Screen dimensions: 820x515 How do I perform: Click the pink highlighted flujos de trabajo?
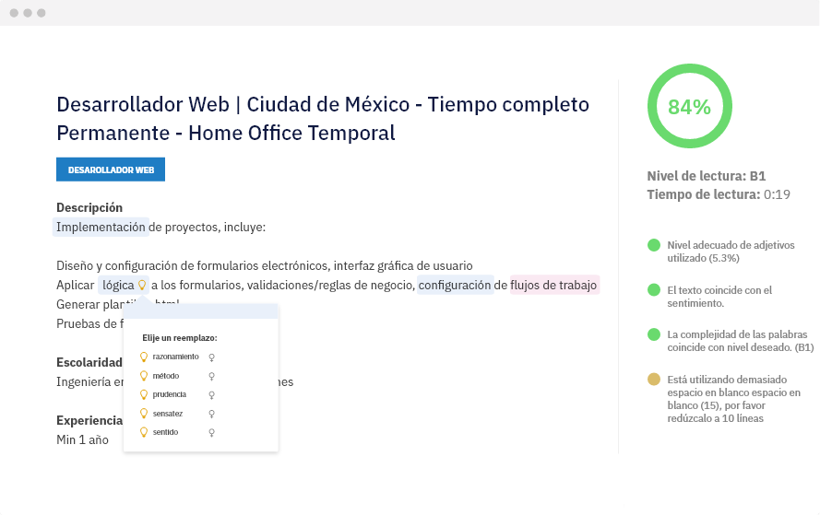tap(553, 286)
